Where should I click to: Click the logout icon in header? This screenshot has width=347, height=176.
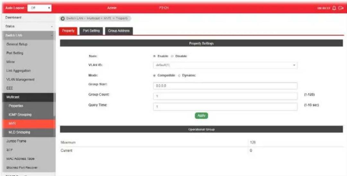click(x=340, y=8)
